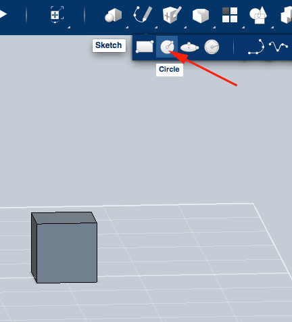The width and height of the screenshot is (292, 322).
Task: Choose the Sketch Ellipse tool
Action: (x=189, y=47)
